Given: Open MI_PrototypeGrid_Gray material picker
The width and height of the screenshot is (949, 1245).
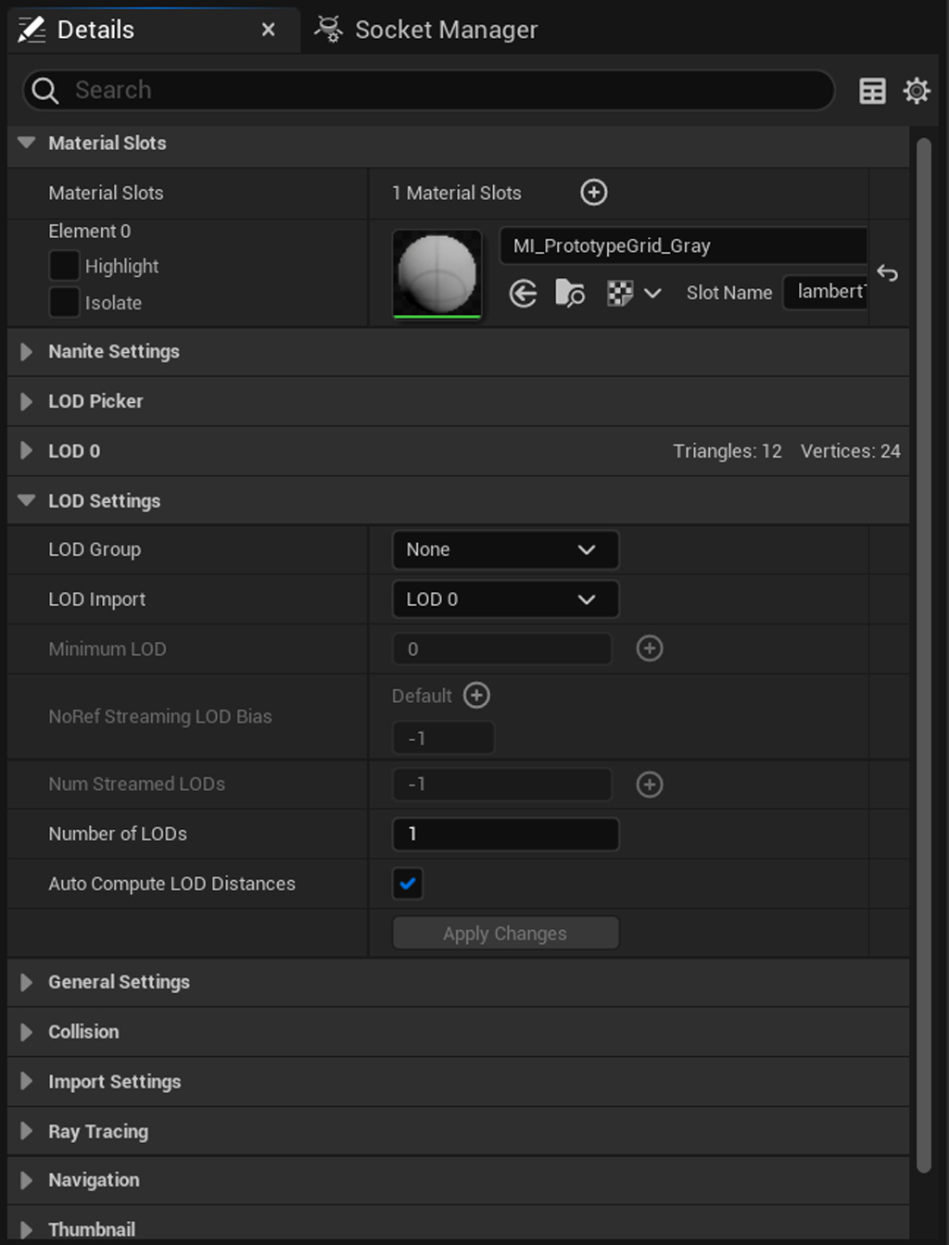Looking at the screenshot, I should point(683,245).
